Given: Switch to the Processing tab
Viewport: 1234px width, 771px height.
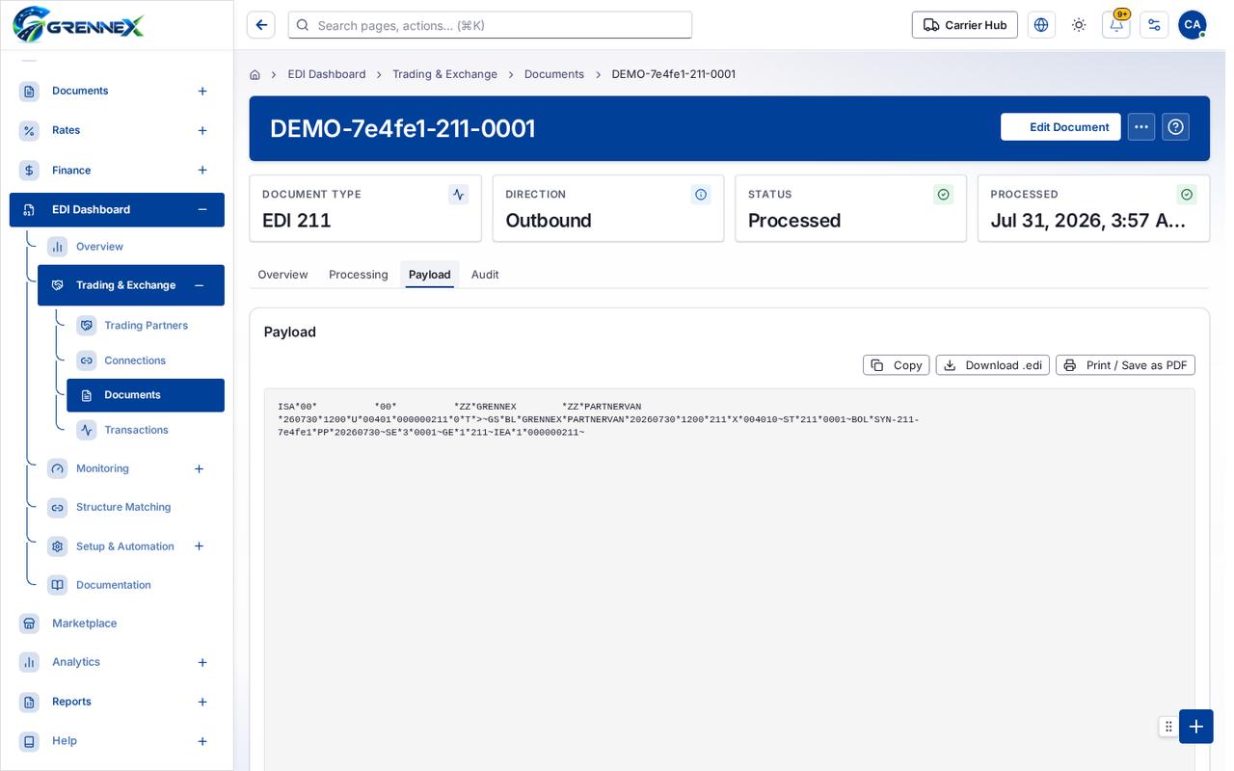Looking at the screenshot, I should 359,275.
